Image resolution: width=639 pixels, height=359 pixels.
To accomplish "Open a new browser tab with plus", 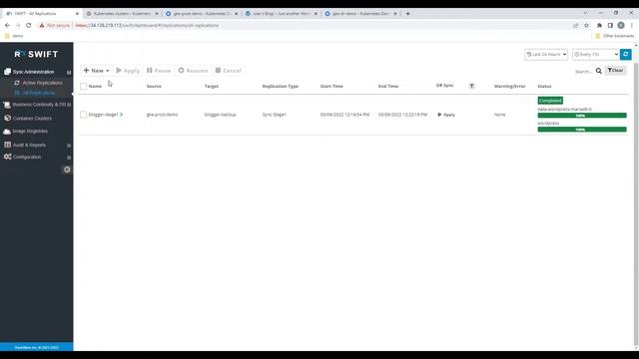I will click(407, 13).
